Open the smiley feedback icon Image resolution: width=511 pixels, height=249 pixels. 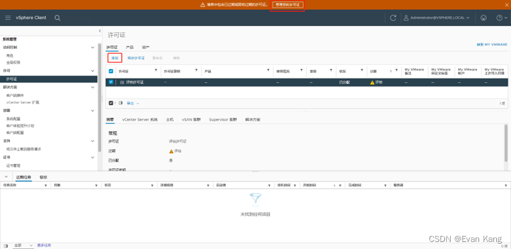coord(484,18)
